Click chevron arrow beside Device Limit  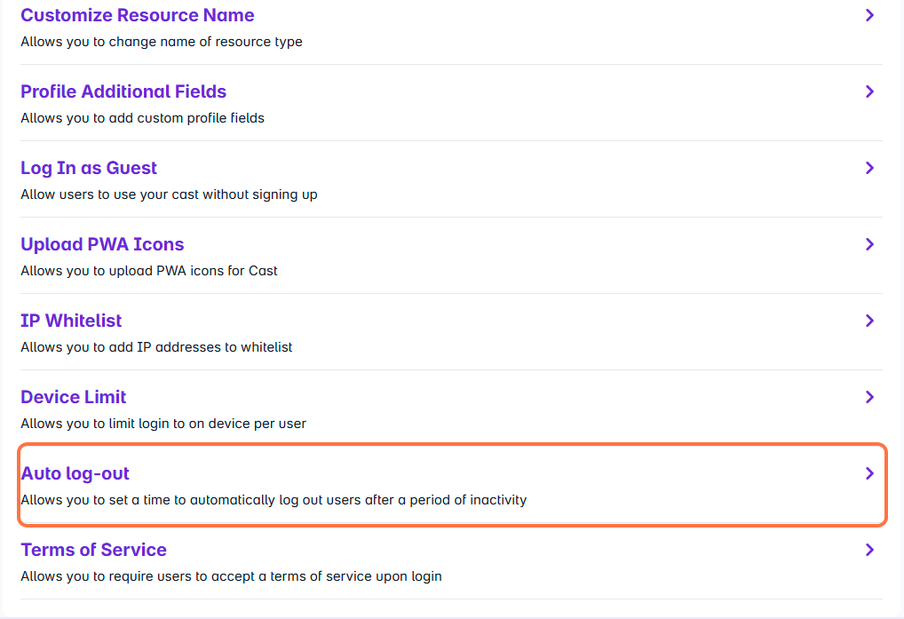(869, 397)
